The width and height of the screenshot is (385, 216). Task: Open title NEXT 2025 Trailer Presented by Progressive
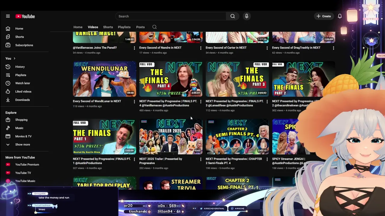click(x=161, y=161)
